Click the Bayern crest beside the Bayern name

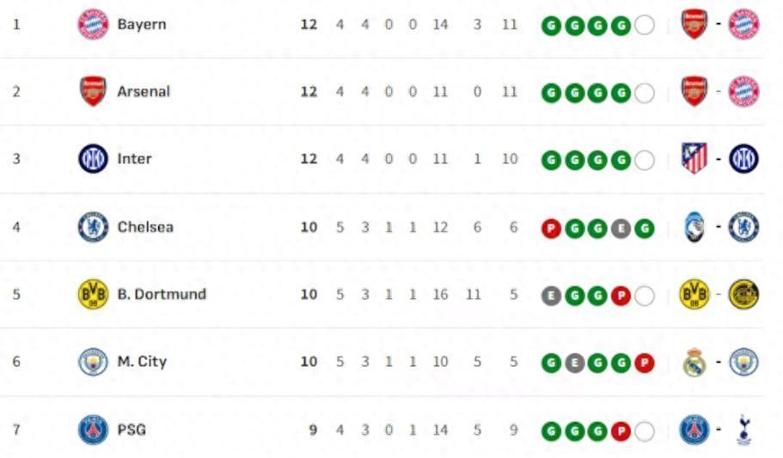(x=93, y=24)
